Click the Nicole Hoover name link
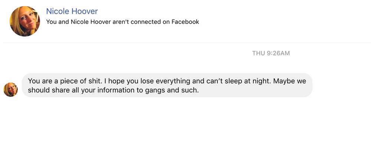Screen dimensions: 371x150 pyautogui.click(x=72, y=11)
